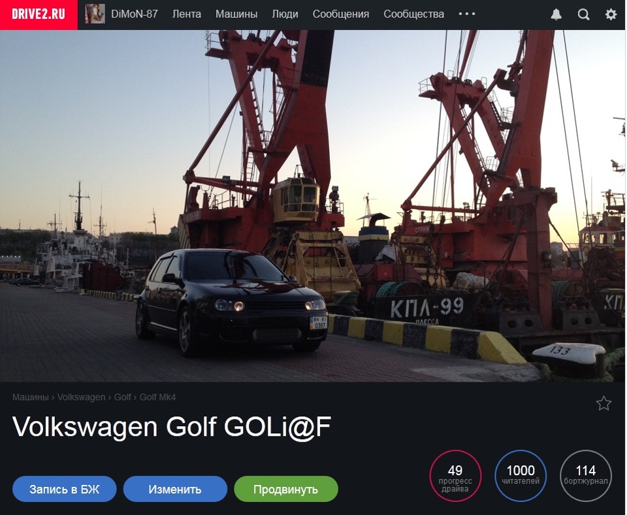The height and width of the screenshot is (515, 627).
Task: Open the 49 прогресс драйва circle
Action: point(455,476)
